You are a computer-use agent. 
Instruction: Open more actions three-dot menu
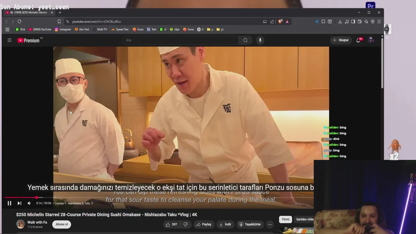270,224
